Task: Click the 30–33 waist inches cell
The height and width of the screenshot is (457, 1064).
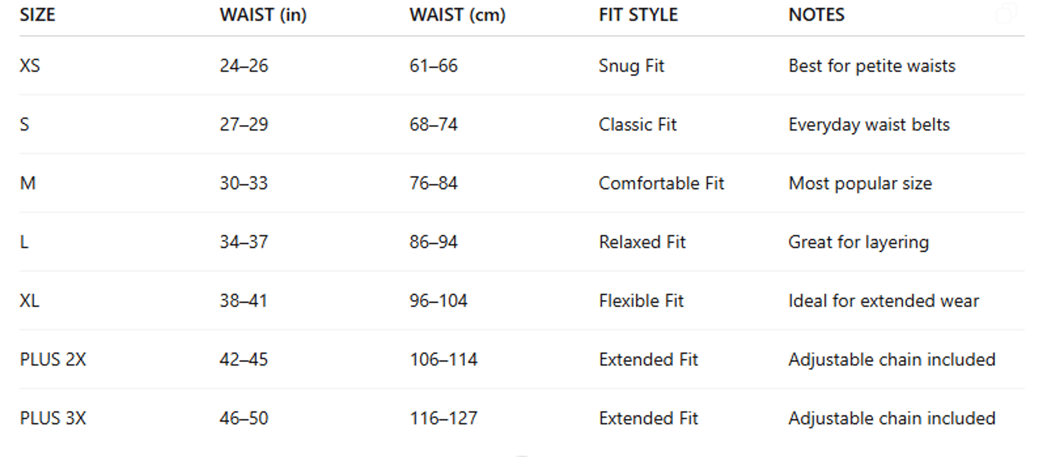Action: [244, 183]
